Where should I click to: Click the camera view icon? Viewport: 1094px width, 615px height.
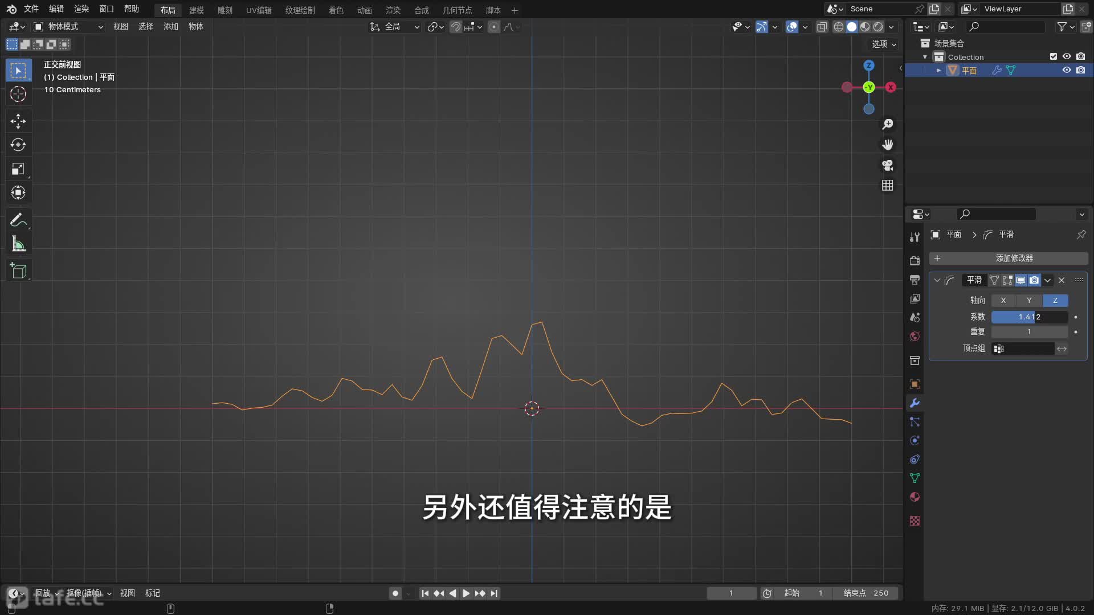pyautogui.click(x=887, y=165)
